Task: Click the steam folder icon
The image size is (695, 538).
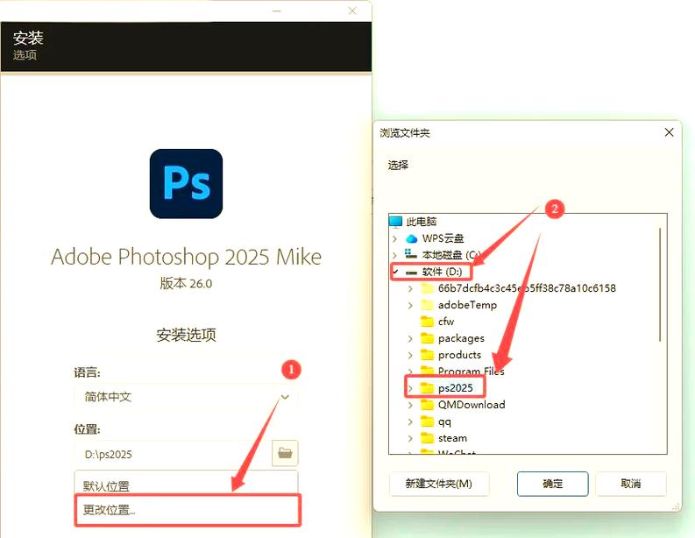Action: coord(428,437)
